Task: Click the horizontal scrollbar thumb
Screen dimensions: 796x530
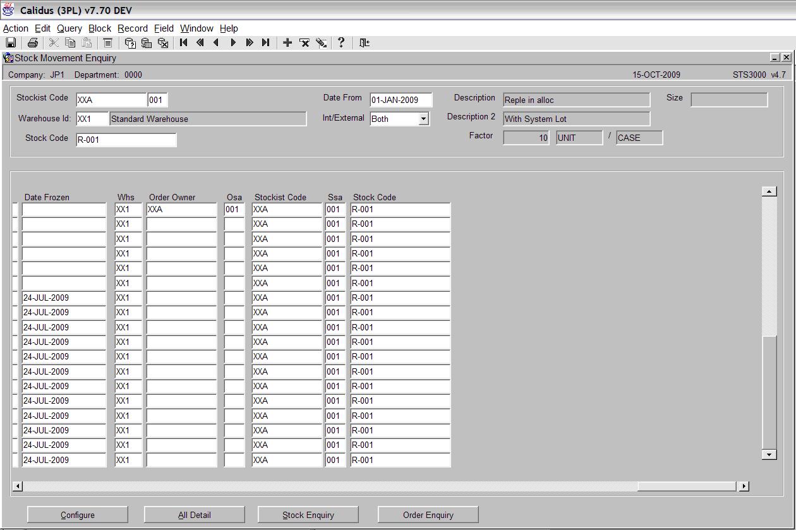Action: tap(687, 486)
